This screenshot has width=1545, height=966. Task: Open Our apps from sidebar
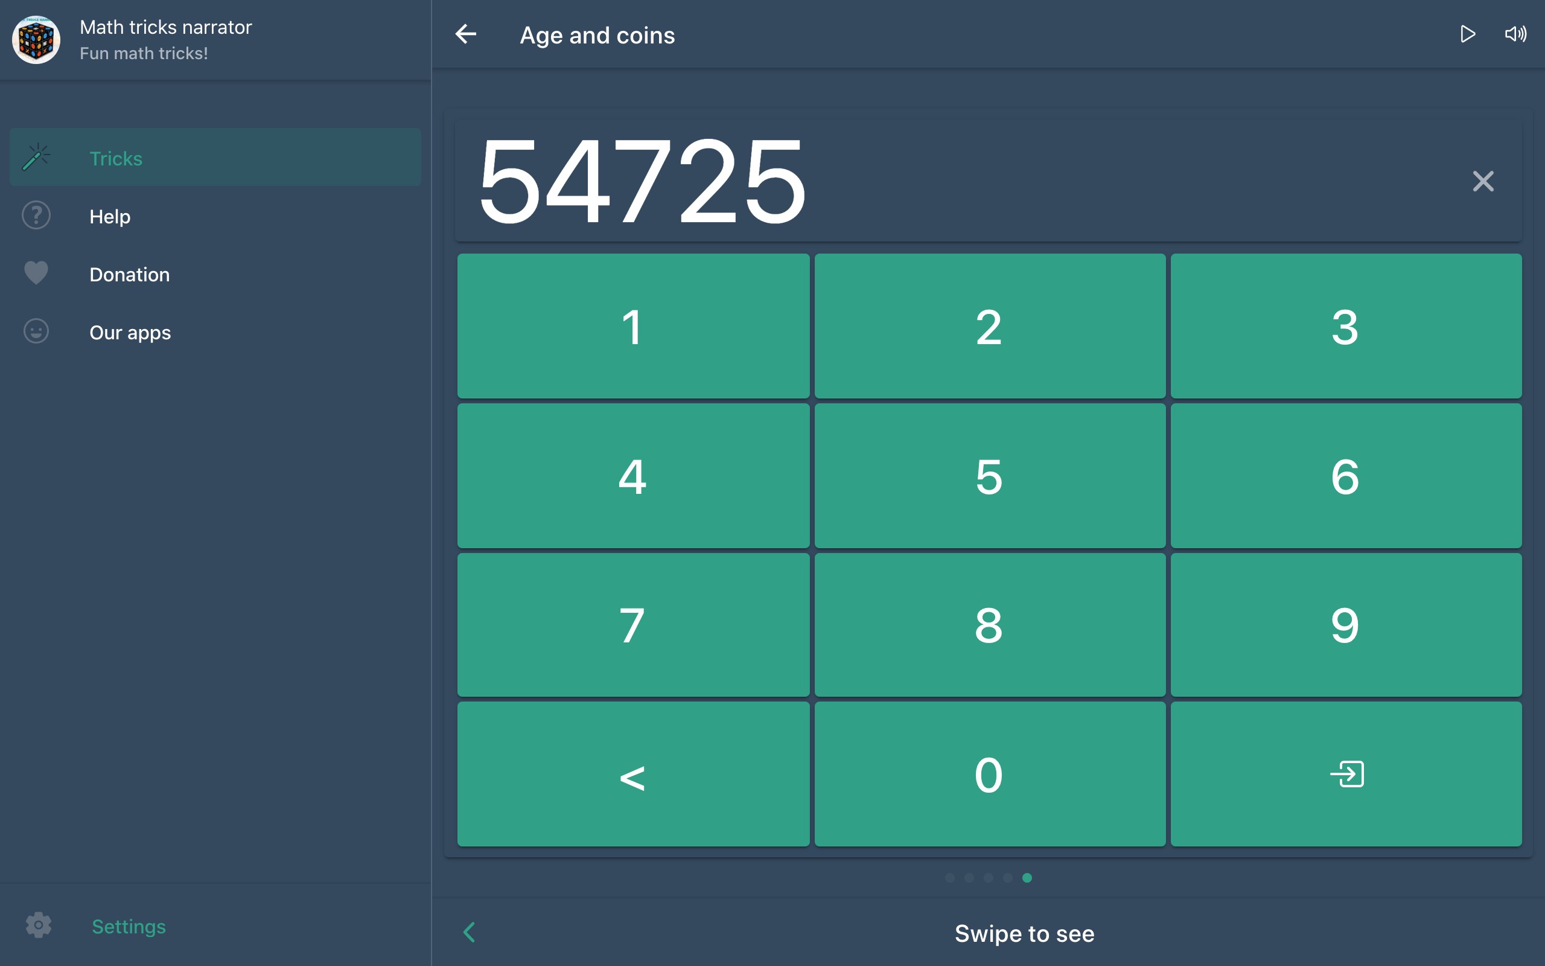coord(130,332)
